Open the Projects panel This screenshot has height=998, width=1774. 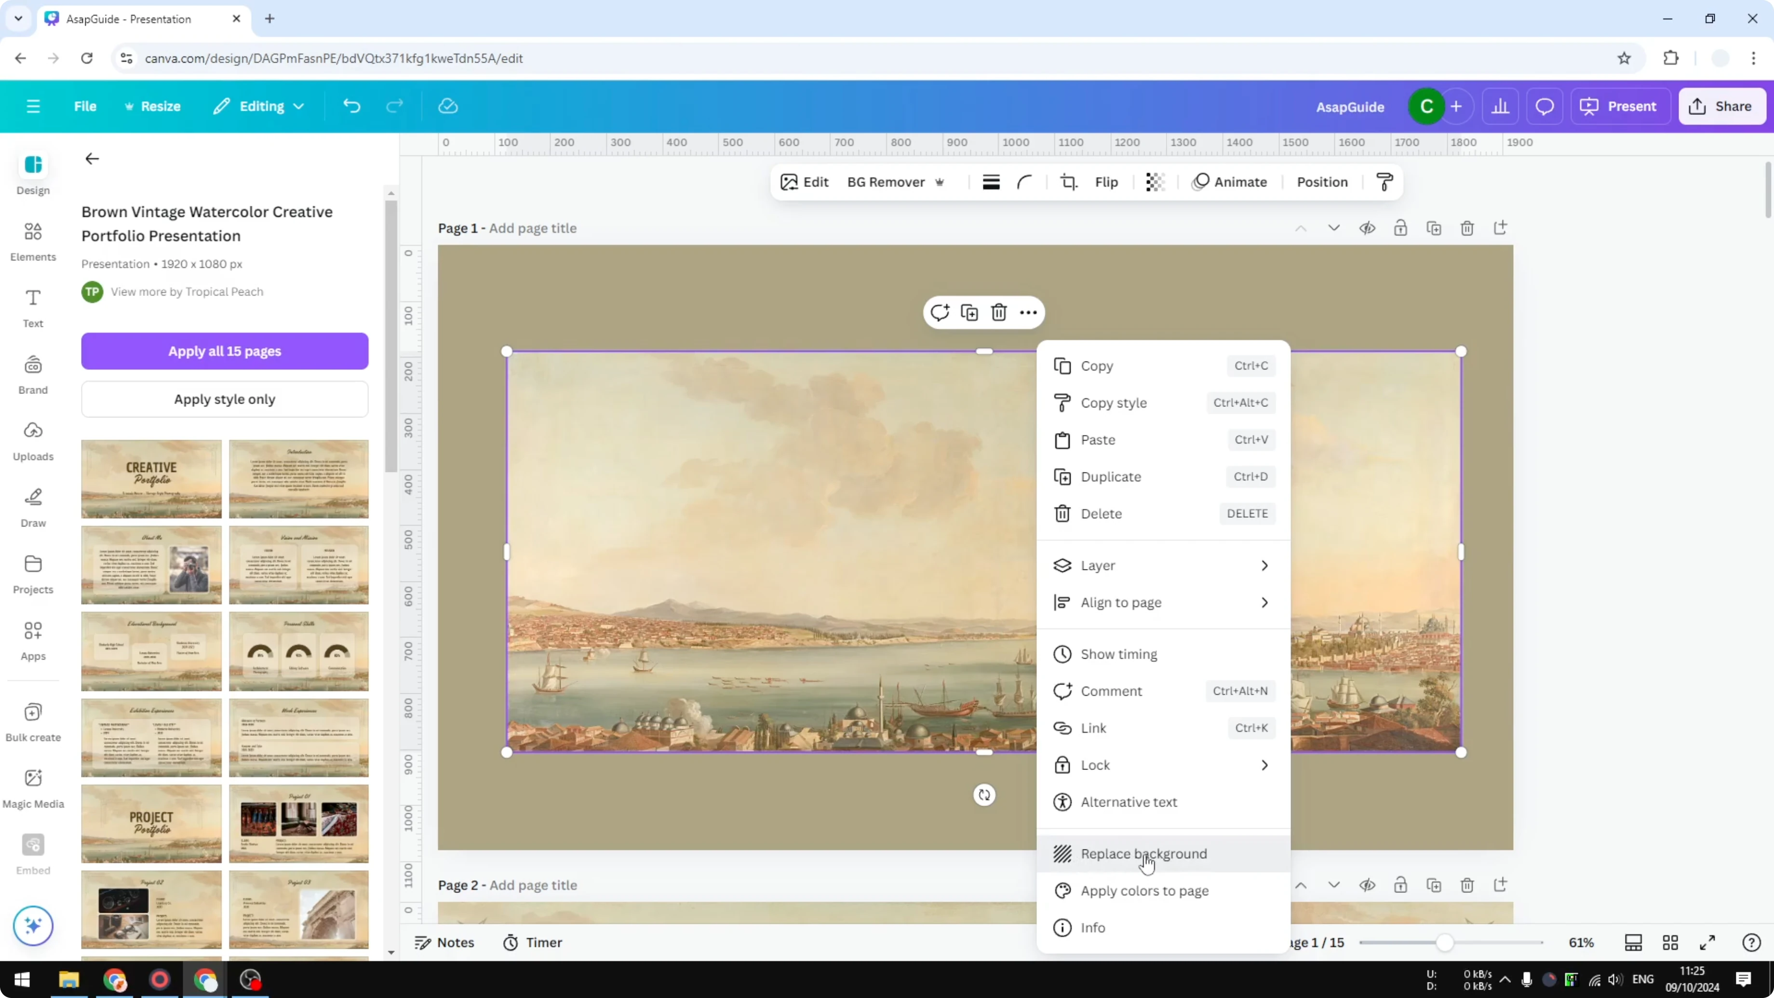pos(33,574)
